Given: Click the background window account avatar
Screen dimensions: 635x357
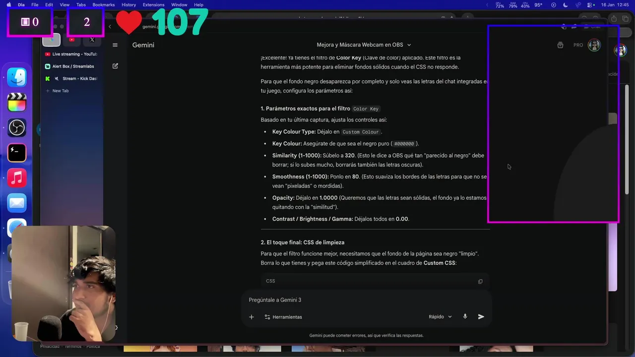Looking at the screenshot, I should [x=621, y=50].
